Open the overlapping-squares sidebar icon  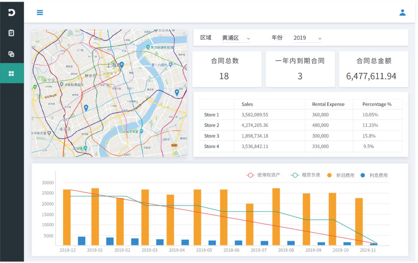pyautogui.click(x=11, y=54)
